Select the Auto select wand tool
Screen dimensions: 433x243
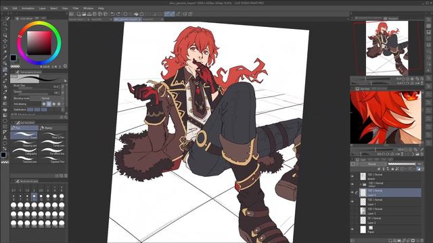point(5,52)
